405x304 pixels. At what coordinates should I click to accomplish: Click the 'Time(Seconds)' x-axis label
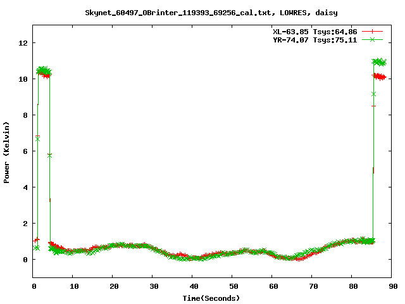pos(211,298)
